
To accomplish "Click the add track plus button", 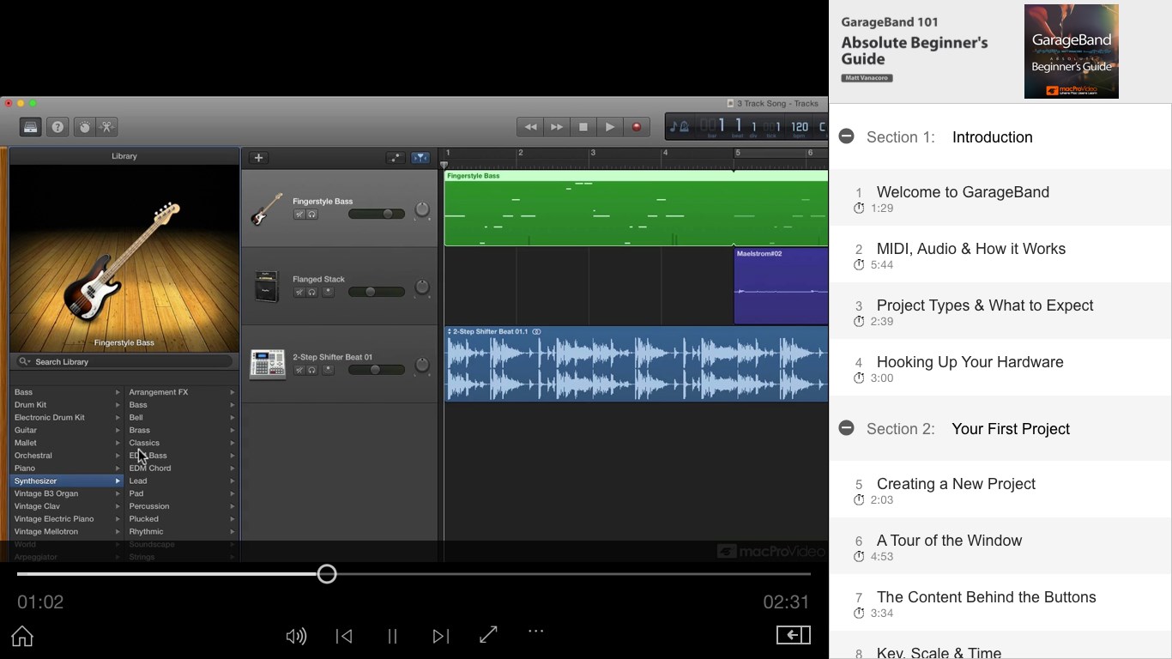I will [258, 158].
